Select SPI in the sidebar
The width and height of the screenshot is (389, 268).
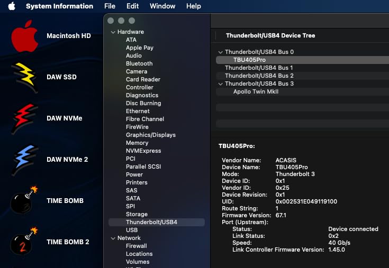point(130,206)
